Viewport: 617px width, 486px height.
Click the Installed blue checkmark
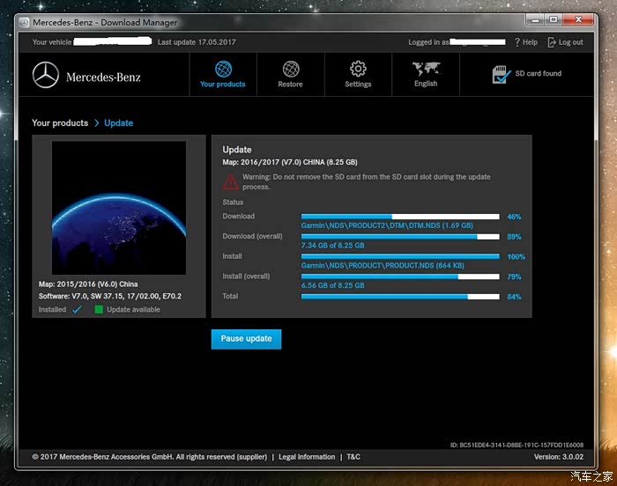click(77, 309)
